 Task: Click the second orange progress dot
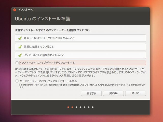(72, 107)
